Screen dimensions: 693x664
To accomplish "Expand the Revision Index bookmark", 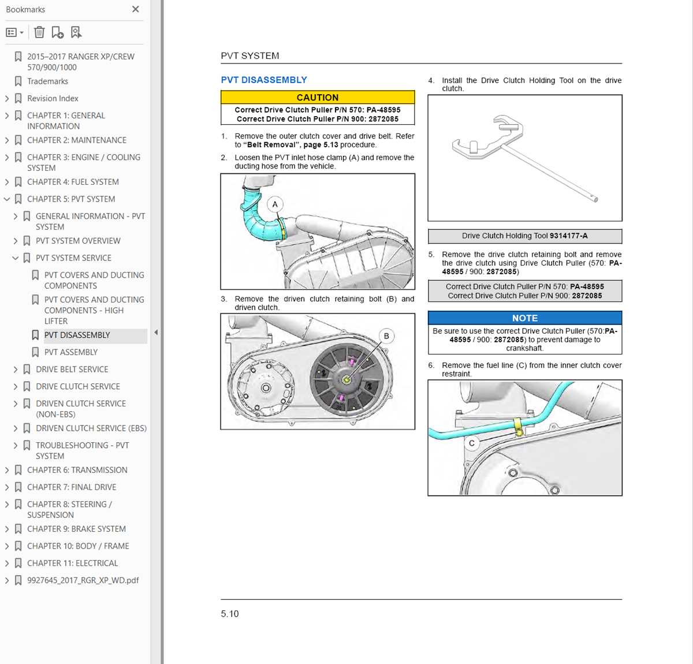I will (7, 99).
